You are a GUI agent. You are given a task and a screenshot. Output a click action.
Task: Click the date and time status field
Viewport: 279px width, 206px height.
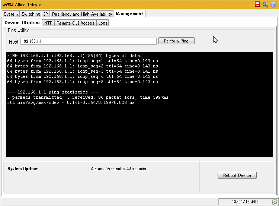pyautogui.click(x=245, y=202)
